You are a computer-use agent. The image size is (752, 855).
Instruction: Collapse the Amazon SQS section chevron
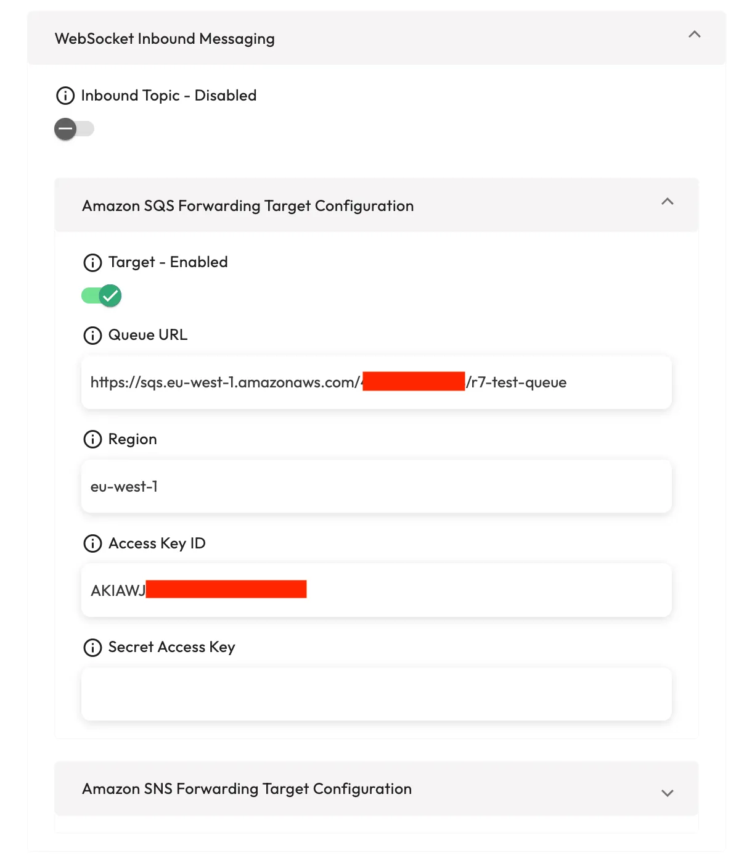click(x=667, y=202)
